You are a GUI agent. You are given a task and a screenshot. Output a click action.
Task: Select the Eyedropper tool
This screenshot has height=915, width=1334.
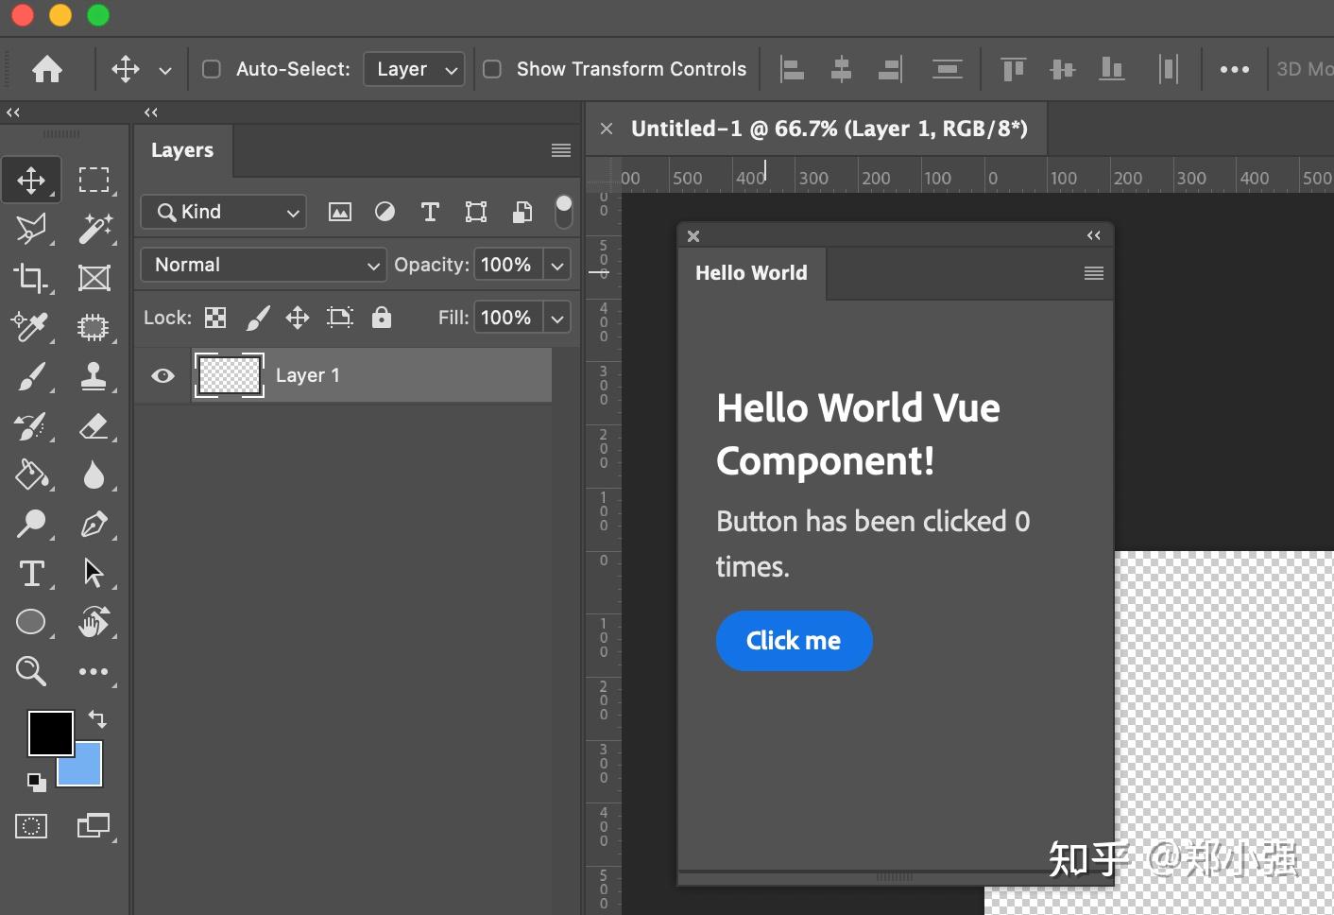pos(30,327)
